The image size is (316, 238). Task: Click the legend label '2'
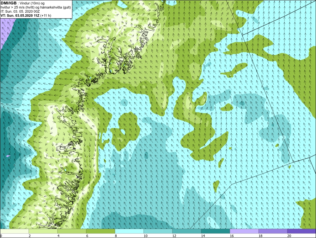[x=30, y=236]
